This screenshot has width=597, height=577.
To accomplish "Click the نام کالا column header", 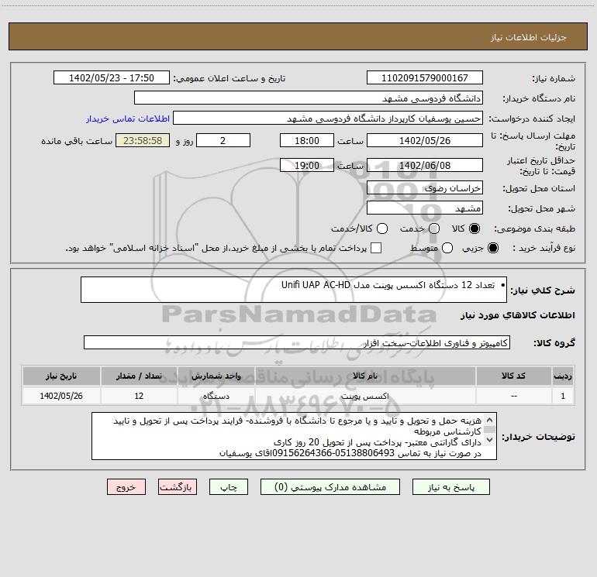I will tap(365, 376).
